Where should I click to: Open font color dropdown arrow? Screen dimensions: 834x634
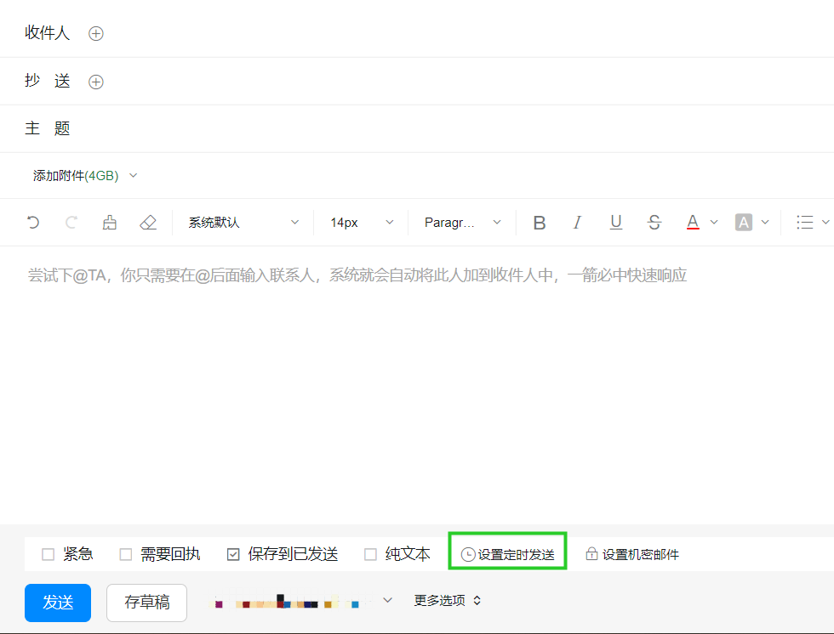[714, 223]
